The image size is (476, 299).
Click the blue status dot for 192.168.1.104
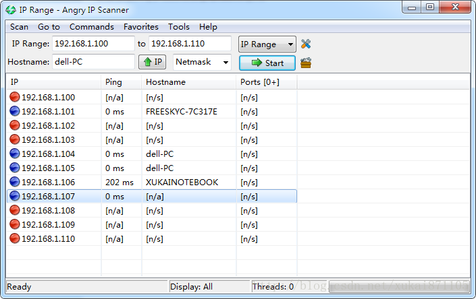pyautogui.click(x=15, y=154)
